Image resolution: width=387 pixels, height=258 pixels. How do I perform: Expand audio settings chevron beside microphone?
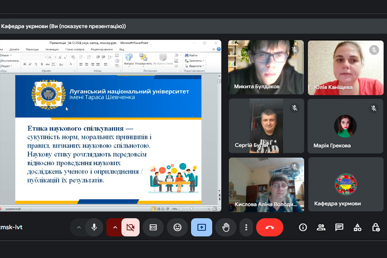point(79,227)
